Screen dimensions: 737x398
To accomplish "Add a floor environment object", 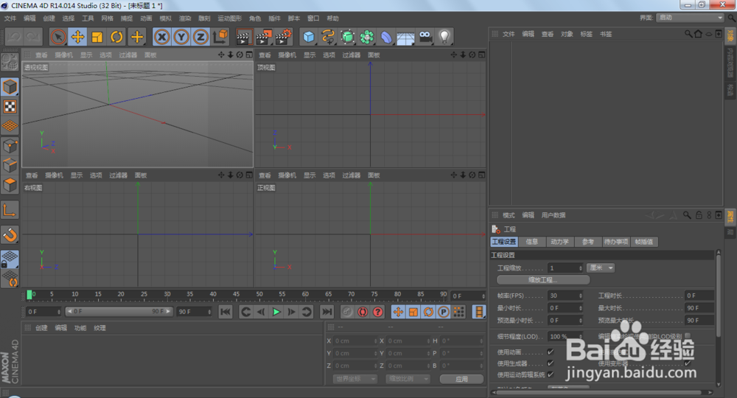I will [x=405, y=37].
